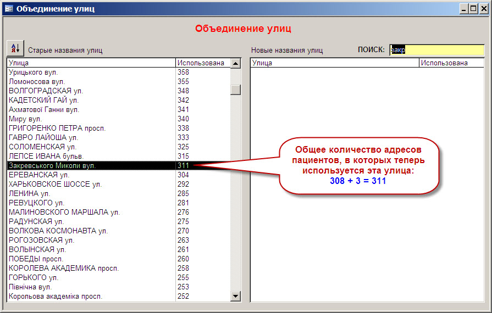Minimize the Объединение улиц window
This screenshot has width=492, height=313.
point(464,8)
